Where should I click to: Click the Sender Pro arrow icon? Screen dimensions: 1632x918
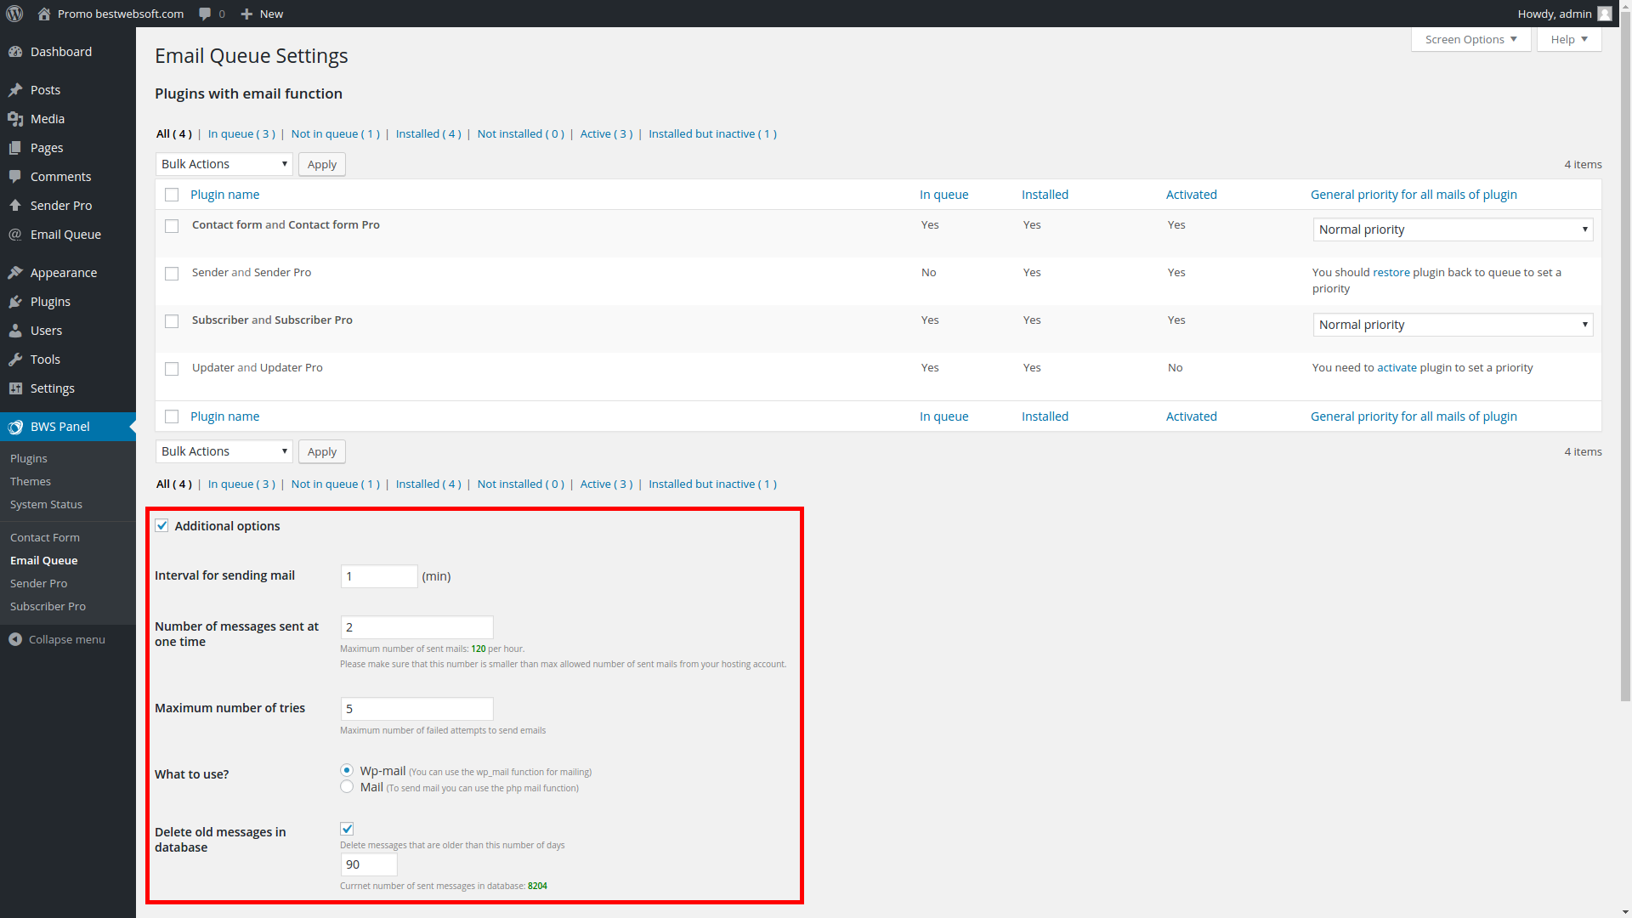coord(15,206)
